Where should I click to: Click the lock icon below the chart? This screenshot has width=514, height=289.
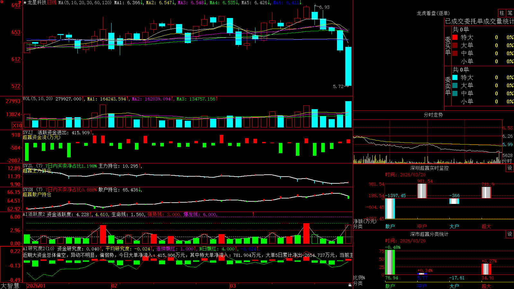pyautogui.click(x=350, y=285)
